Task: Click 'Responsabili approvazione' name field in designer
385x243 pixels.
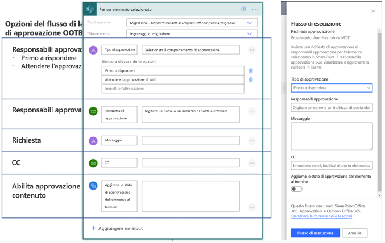Action: [x=120, y=115]
